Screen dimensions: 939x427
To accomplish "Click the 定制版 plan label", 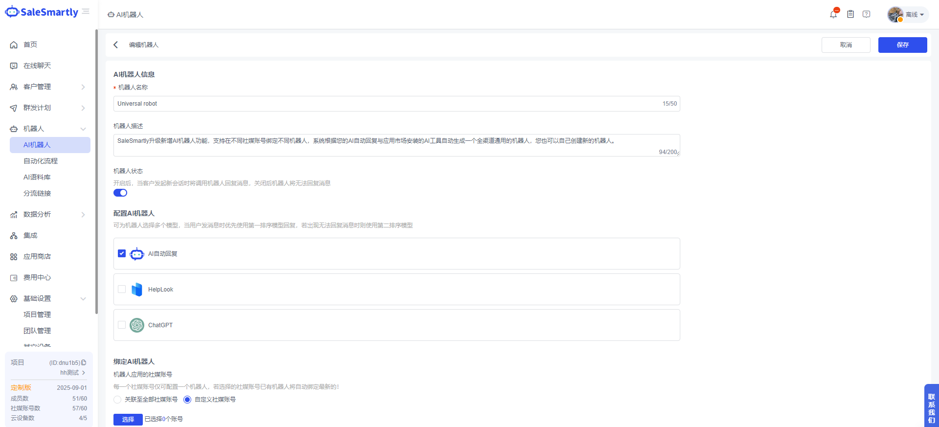I will coord(21,387).
